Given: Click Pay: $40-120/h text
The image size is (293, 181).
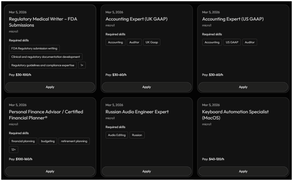Looking at the screenshot, I should [213, 159].
